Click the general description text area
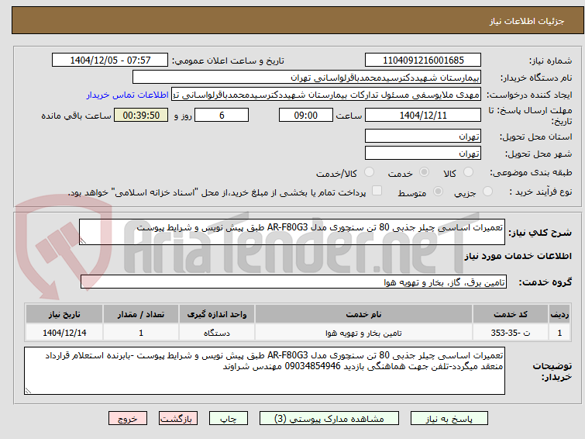The image size is (585, 439). [x=292, y=232]
